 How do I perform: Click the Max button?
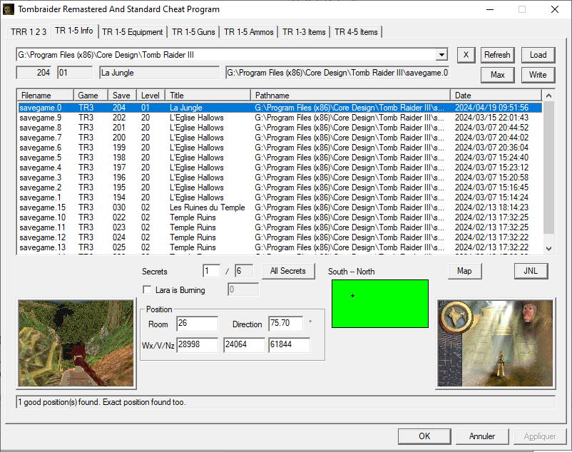point(497,75)
